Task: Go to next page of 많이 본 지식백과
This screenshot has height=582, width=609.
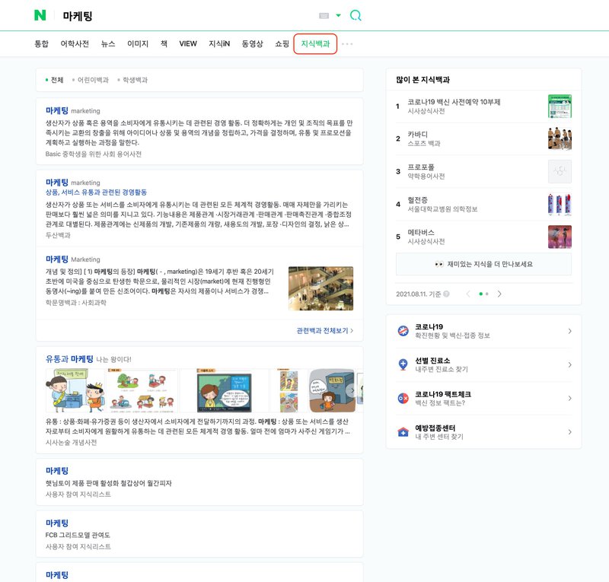Action: click(499, 294)
